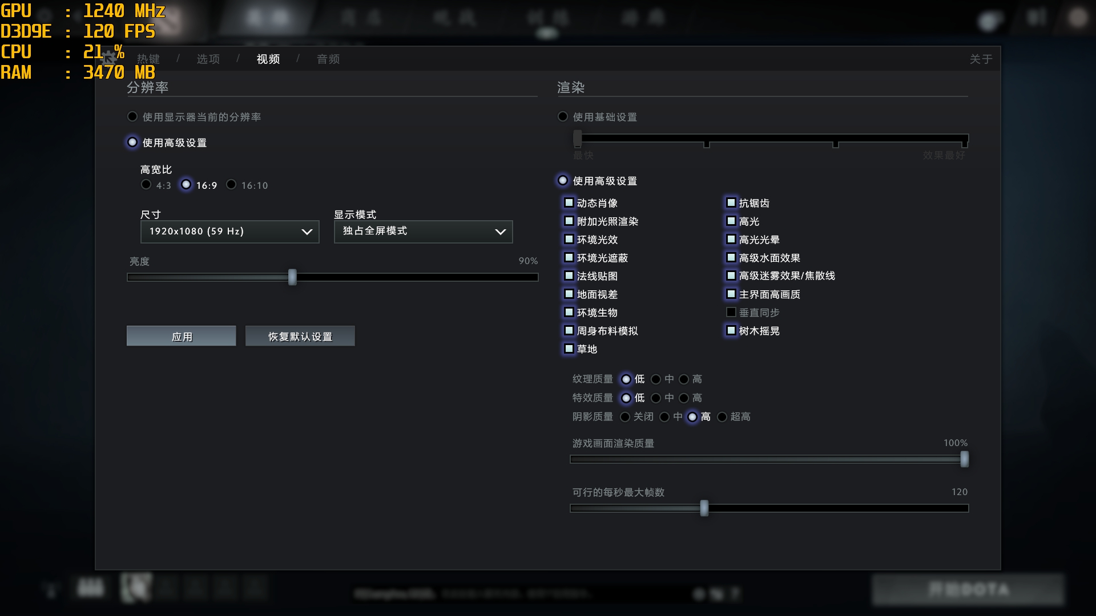Disable 环境光遮蔽 rendering option

(569, 257)
